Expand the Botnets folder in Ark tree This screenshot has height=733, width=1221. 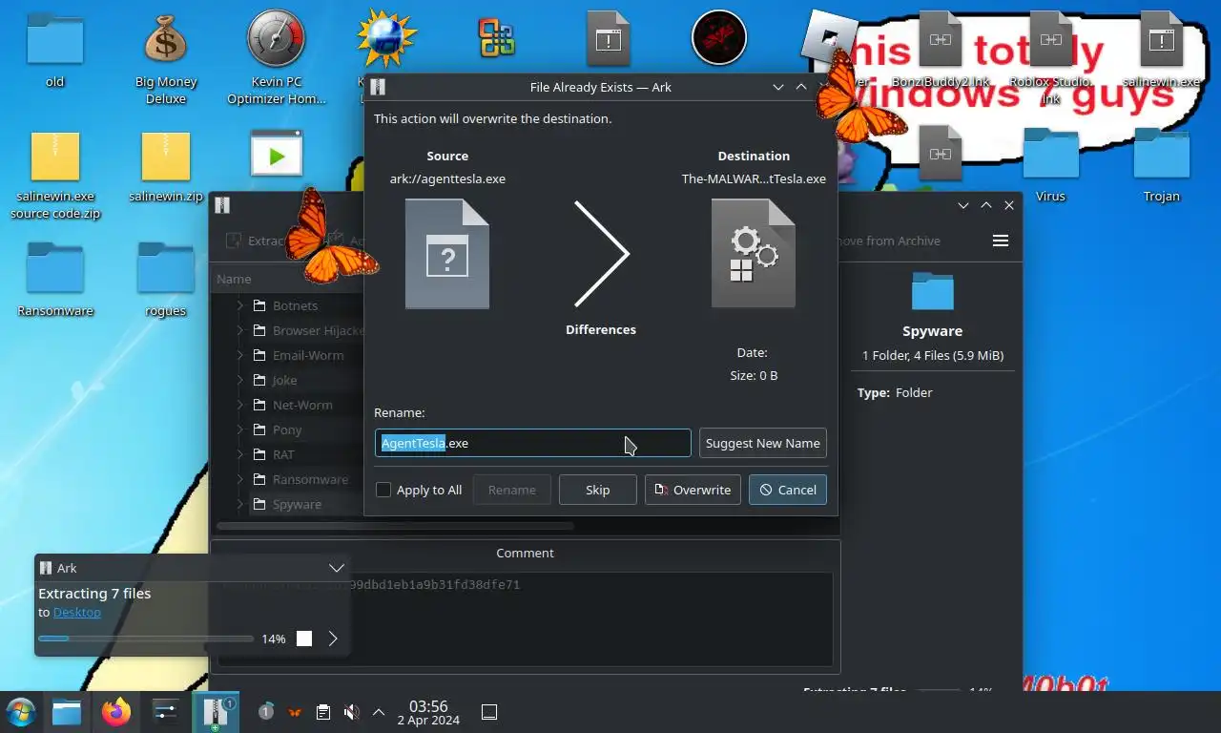pyautogui.click(x=240, y=305)
